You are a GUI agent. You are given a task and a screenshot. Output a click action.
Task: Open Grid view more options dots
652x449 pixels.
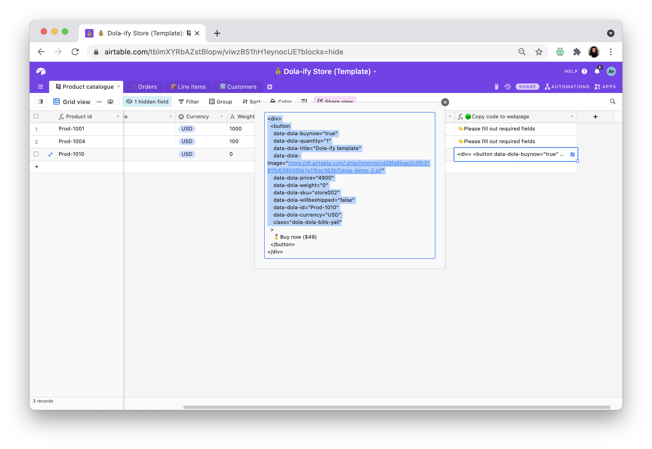click(99, 102)
